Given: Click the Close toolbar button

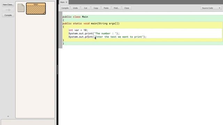Looking at the screenshot, I should pyautogui.click(x=126, y=8).
